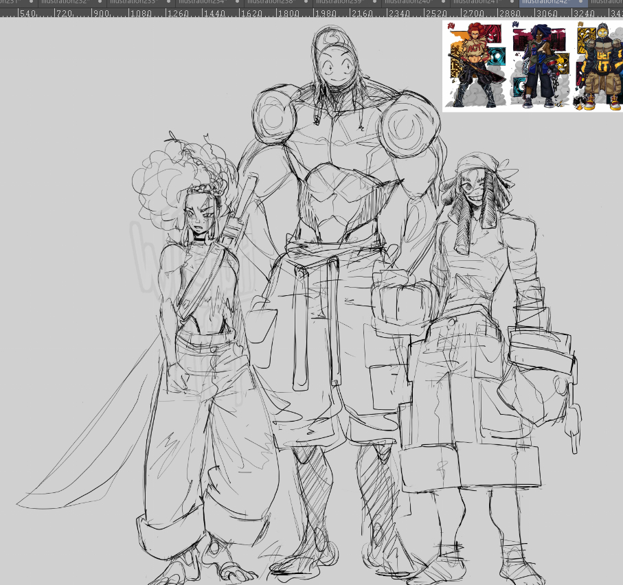Switch to the illustration238 tab
The image size is (623, 585).
click(269, 2)
